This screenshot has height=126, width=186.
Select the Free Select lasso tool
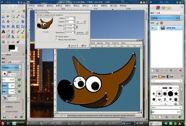click(x=13, y=11)
